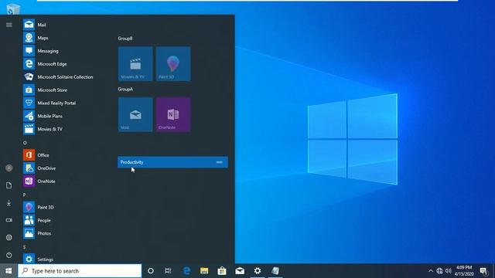Open the Recycle Bin on the desktop

click(x=13, y=8)
